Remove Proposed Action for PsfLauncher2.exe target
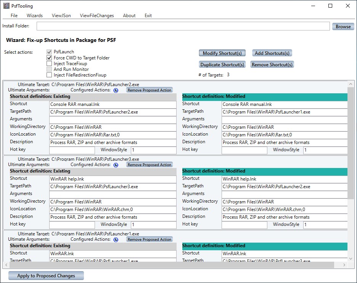The width and height of the screenshot is (357, 283). click(150, 90)
